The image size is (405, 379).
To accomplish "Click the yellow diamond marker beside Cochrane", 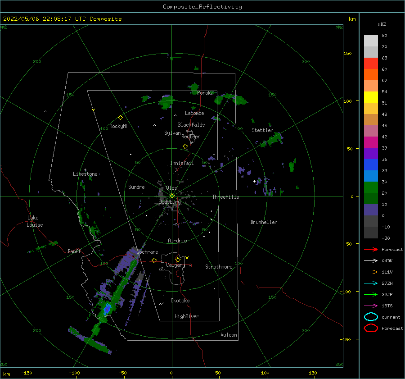I will [154, 260].
